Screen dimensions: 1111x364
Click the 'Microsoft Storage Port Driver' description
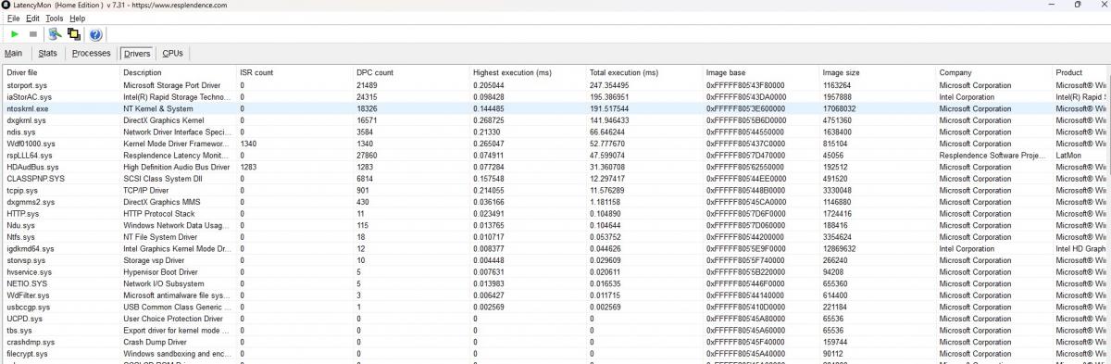pos(172,85)
